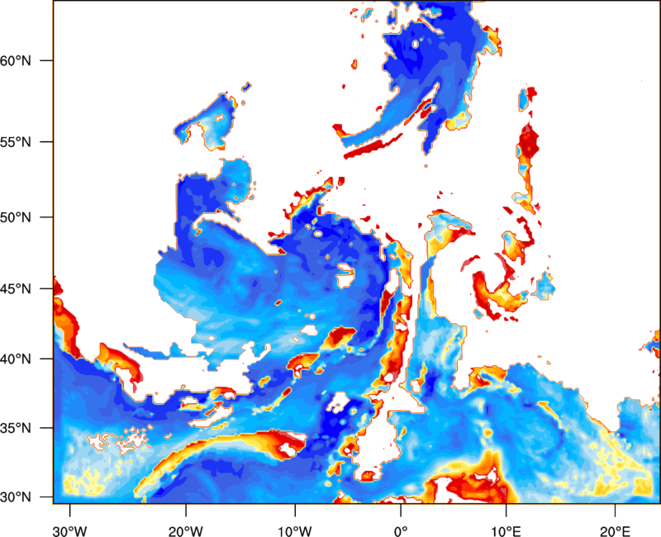The width and height of the screenshot is (661, 537).
Task: Click the 40°N latitude label
Action: (x=16, y=359)
